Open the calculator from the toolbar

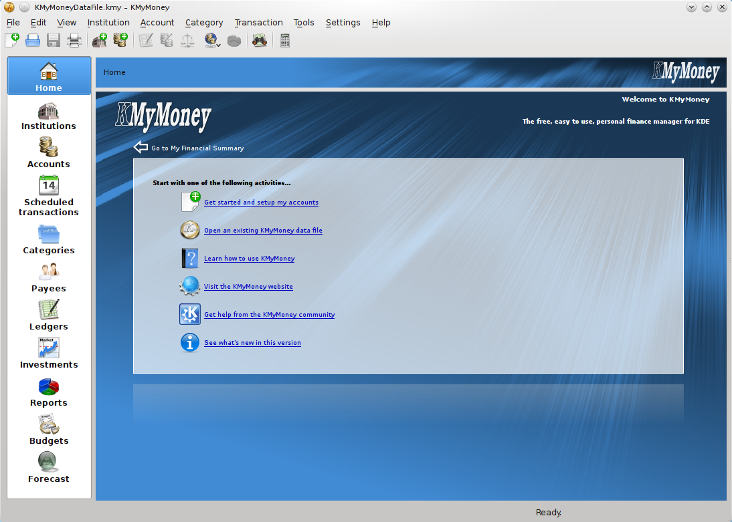point(285,41)
